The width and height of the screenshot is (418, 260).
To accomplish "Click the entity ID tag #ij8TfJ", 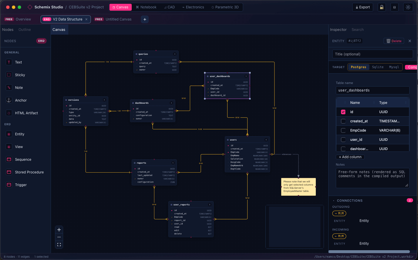I will click(x=355, y=41).
